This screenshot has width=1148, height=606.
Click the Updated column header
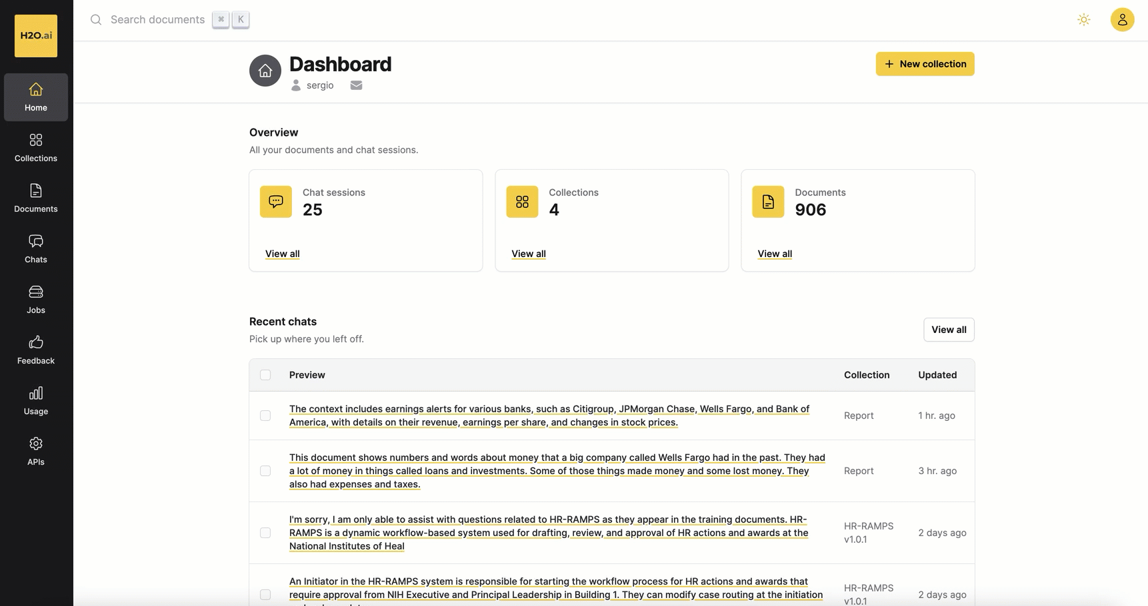click(x=937, y=375)
